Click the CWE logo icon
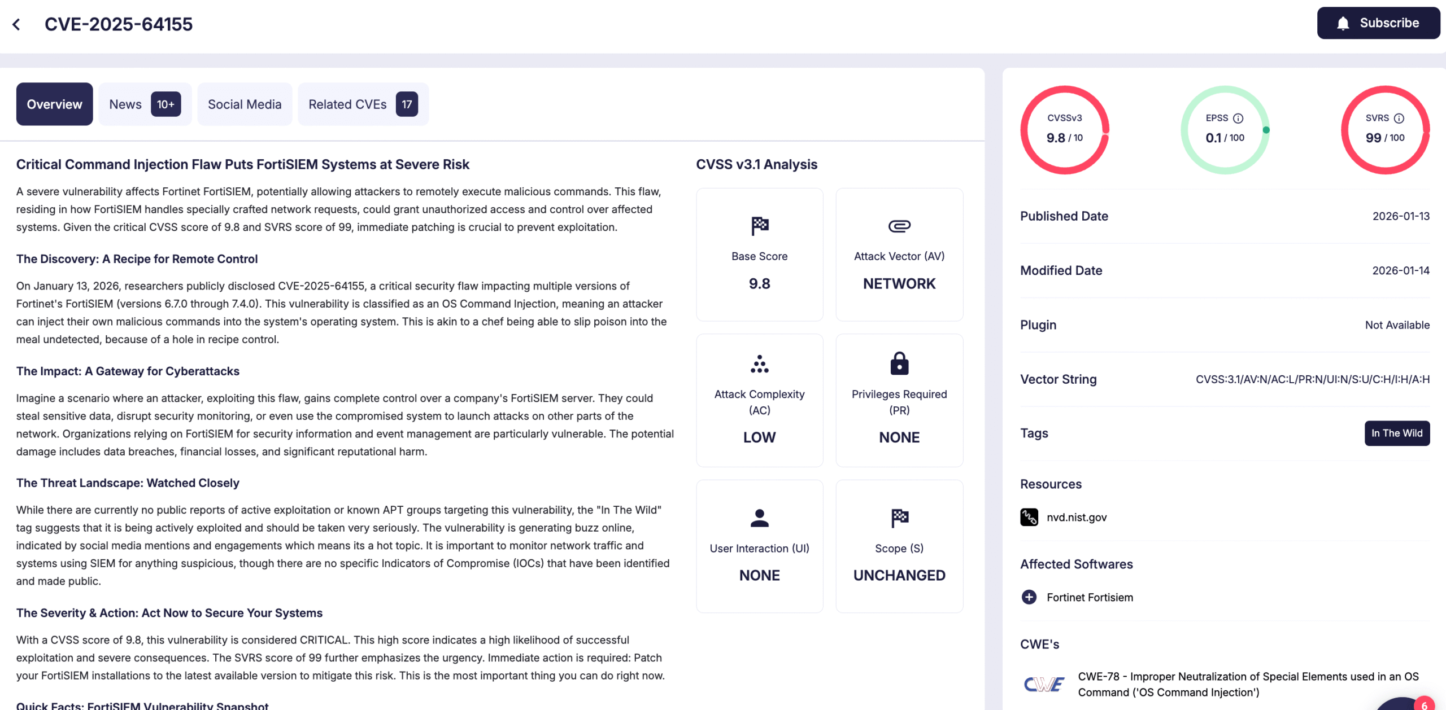The height and width of the screenshot is (710, 1446). click(1044, 684)
